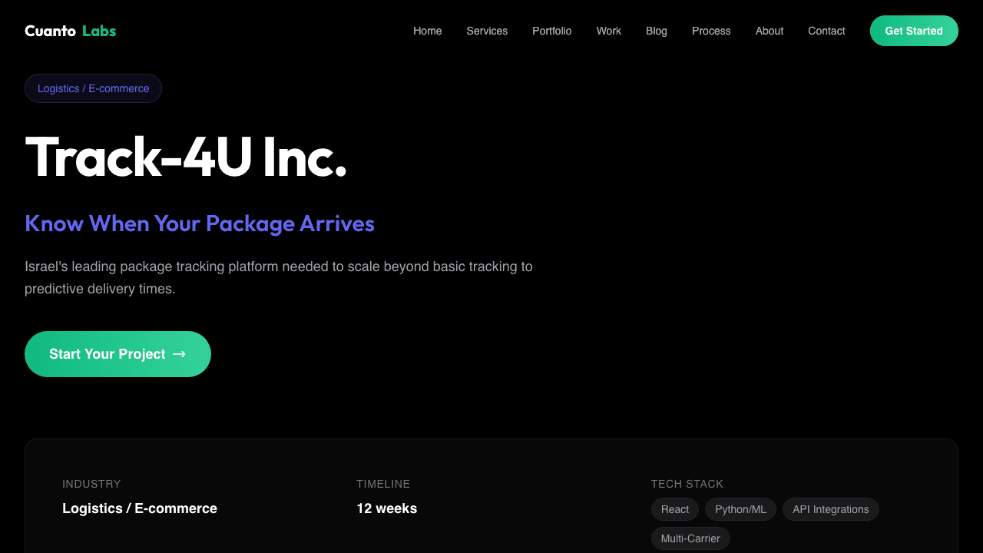The image size is (983, 553).
Task: Click the Cuanto Labs logo
Action: (x=71, y=31)
